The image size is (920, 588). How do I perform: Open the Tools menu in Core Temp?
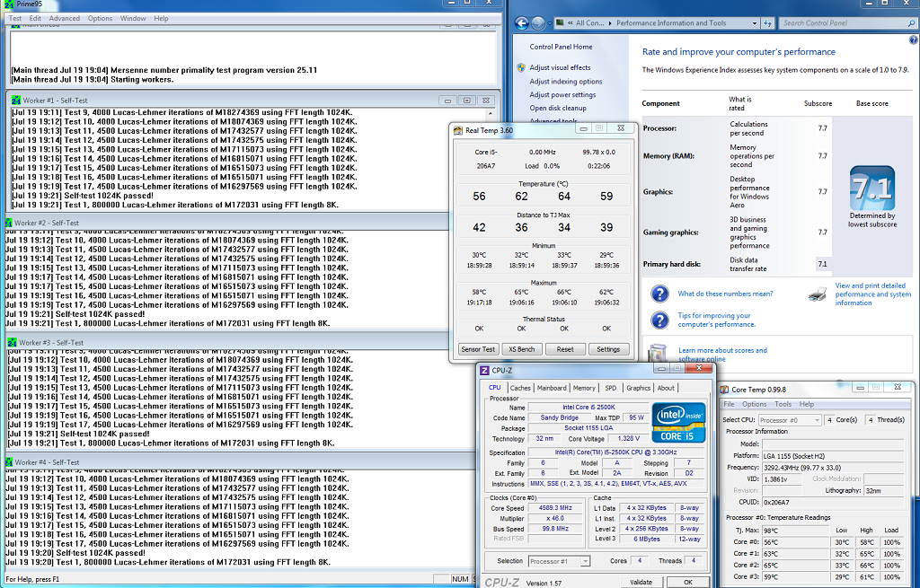tap(783, 404)
